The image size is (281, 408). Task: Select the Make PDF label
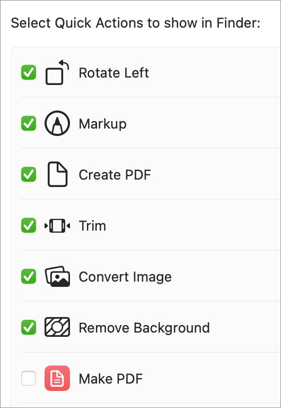tap(111, 379)
